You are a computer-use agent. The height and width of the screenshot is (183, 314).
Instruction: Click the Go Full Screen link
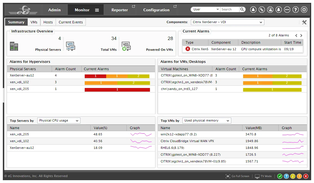240,176
